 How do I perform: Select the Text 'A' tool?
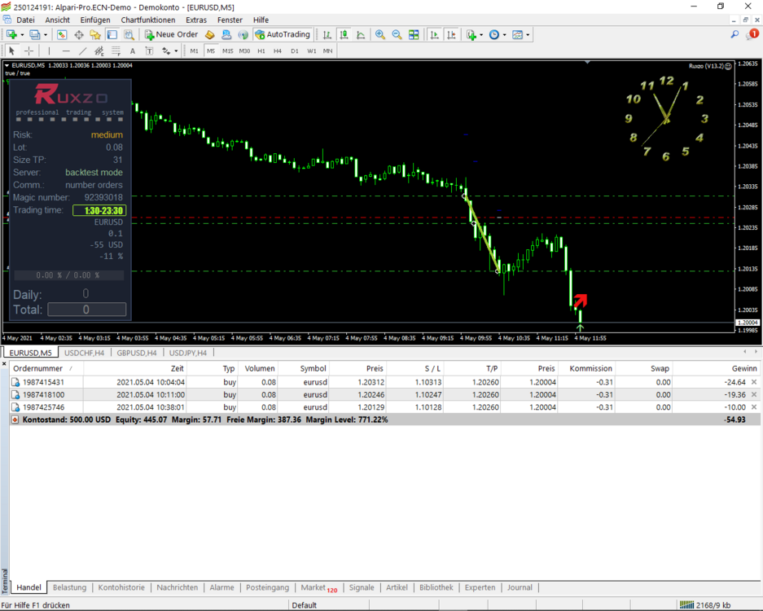133,51
